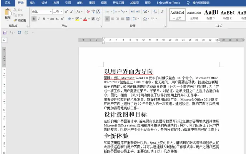Click the Copy (复制) icon

click(15, 15)
